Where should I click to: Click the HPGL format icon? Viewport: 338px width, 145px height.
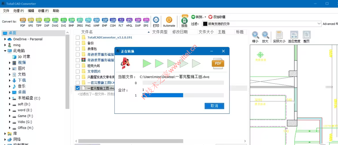pos(129,22)
